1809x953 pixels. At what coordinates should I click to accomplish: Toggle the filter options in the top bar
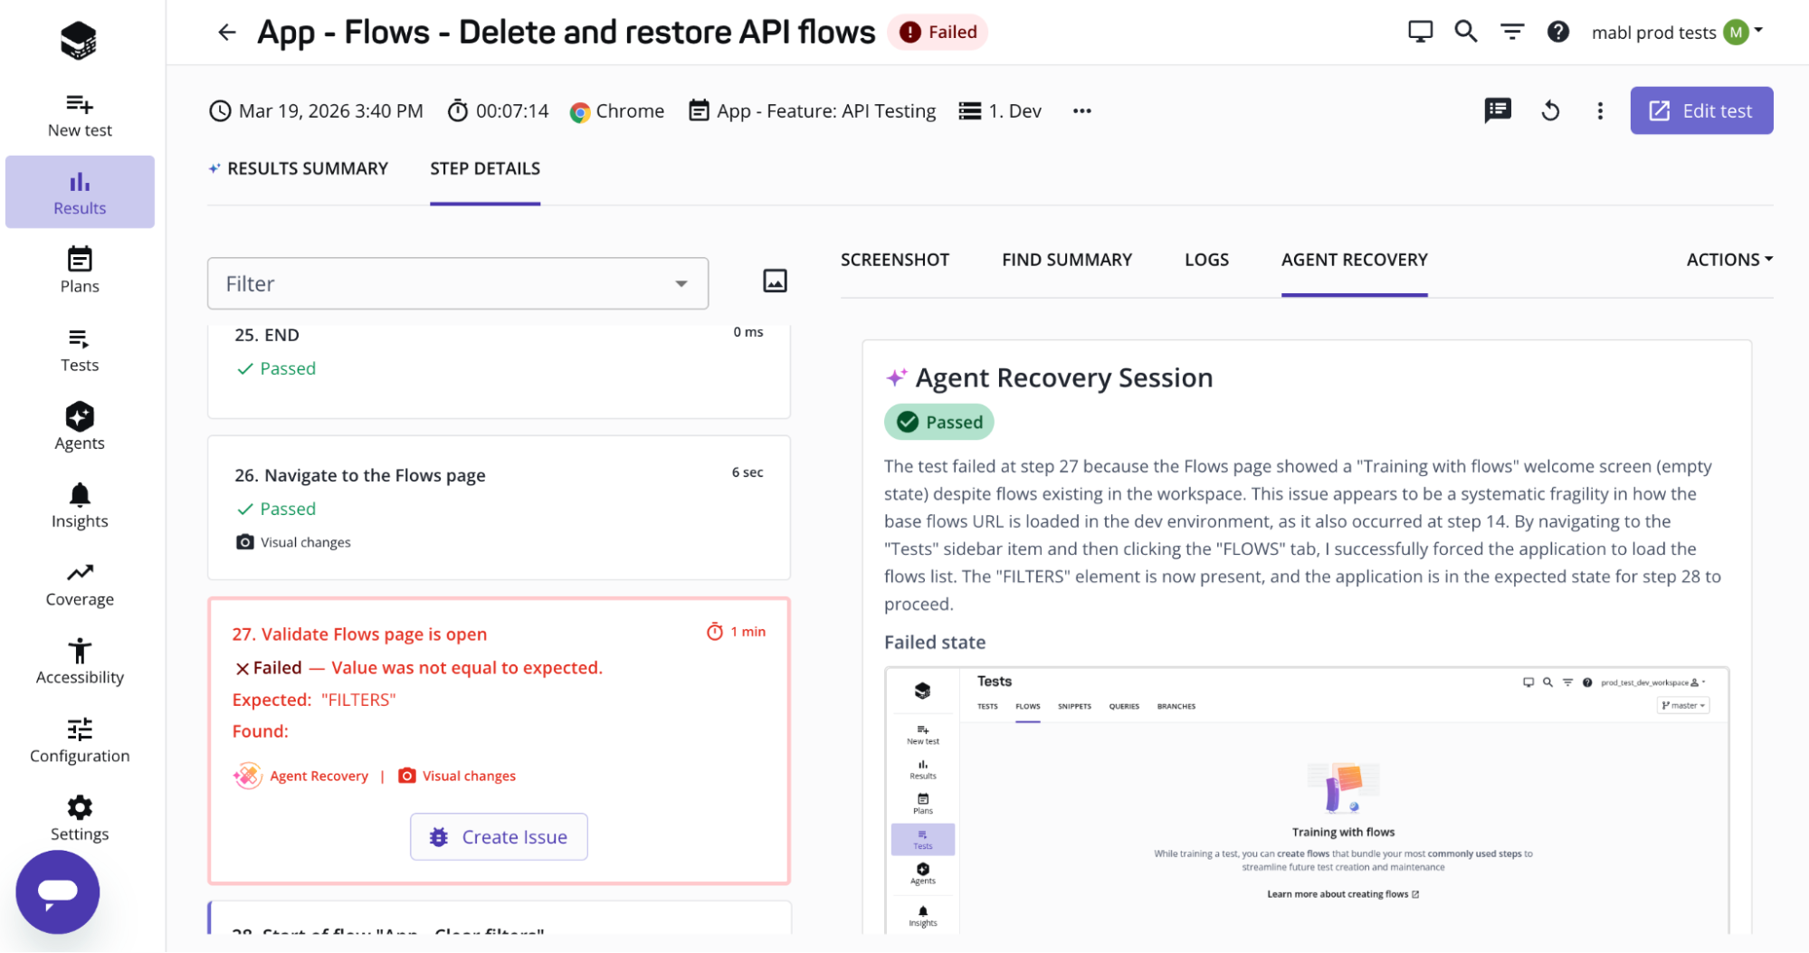[x=1512, y=30]
